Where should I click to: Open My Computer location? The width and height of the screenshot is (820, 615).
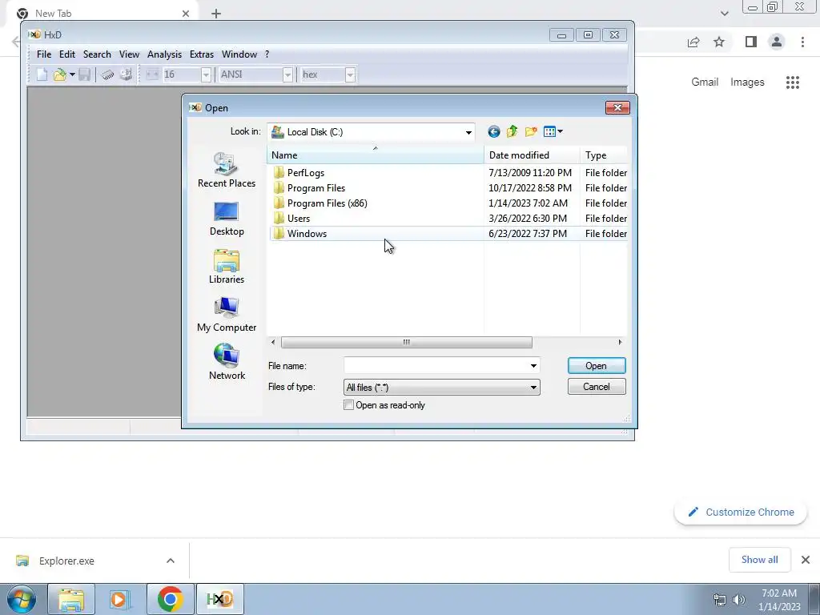tap(227, 315)
